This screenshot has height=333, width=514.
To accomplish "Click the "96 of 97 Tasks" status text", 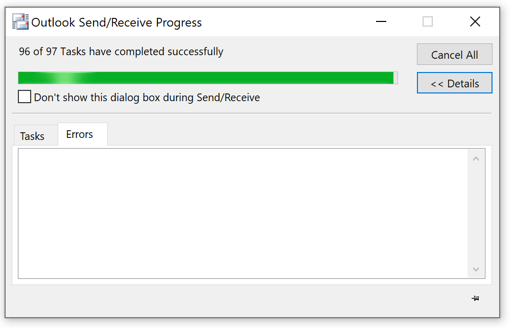I will coord(121,52).
